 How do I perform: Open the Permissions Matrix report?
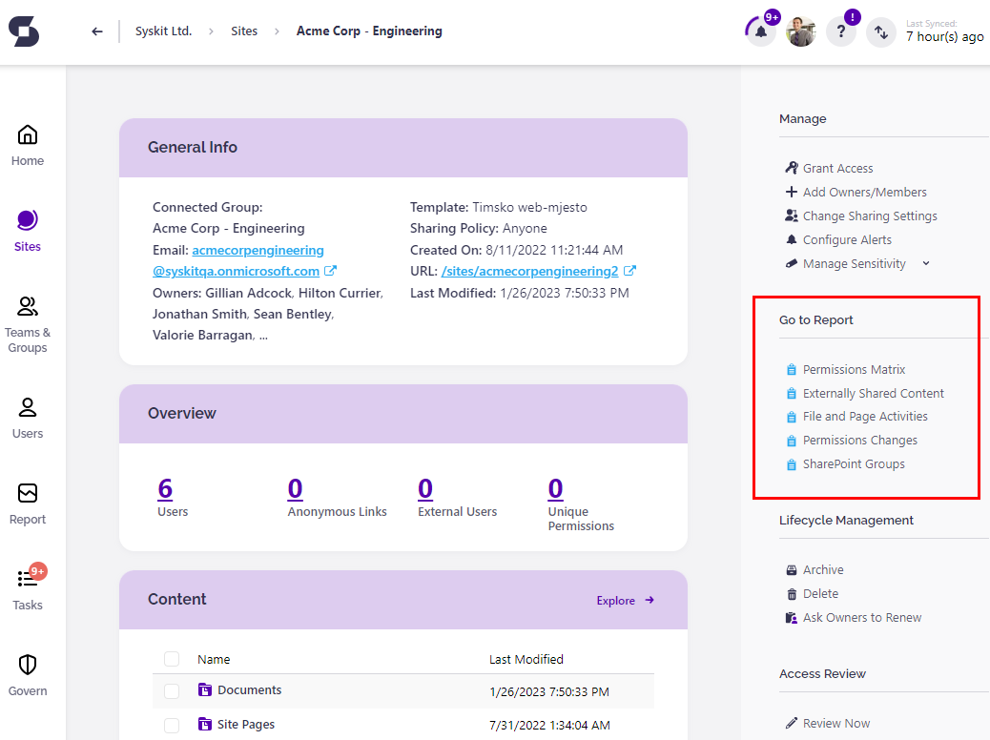pos(854,370)
